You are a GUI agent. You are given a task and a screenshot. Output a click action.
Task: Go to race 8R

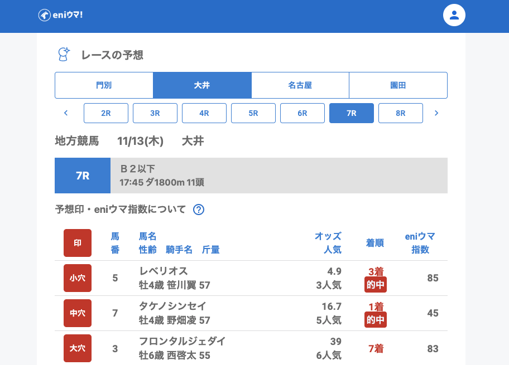tap(400, 113)
